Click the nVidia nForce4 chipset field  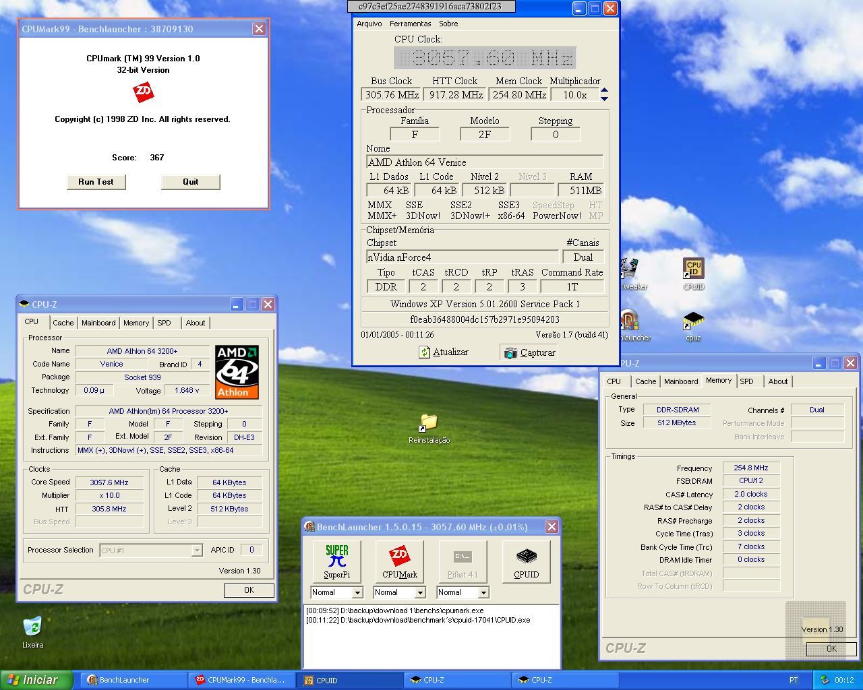(x=463, y=257)
